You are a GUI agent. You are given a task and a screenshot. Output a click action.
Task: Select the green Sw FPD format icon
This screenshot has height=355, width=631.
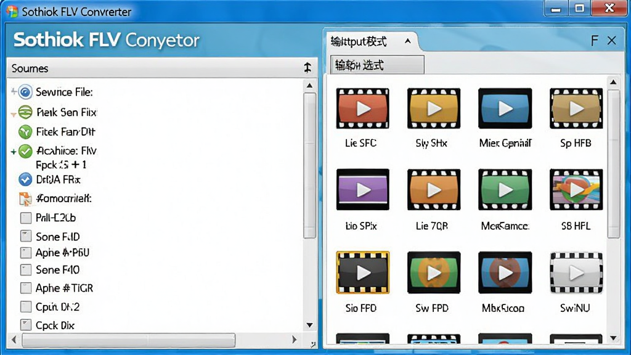click(433, 272)
